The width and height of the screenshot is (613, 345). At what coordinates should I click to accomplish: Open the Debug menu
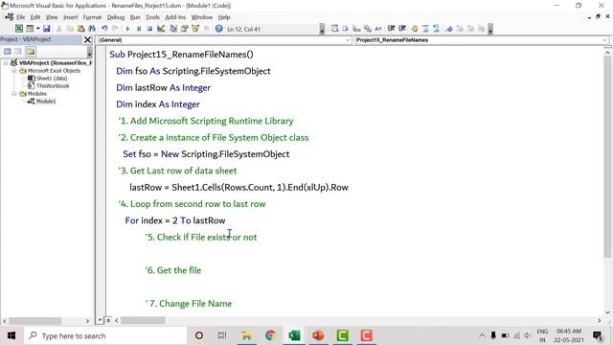point(115,17)
